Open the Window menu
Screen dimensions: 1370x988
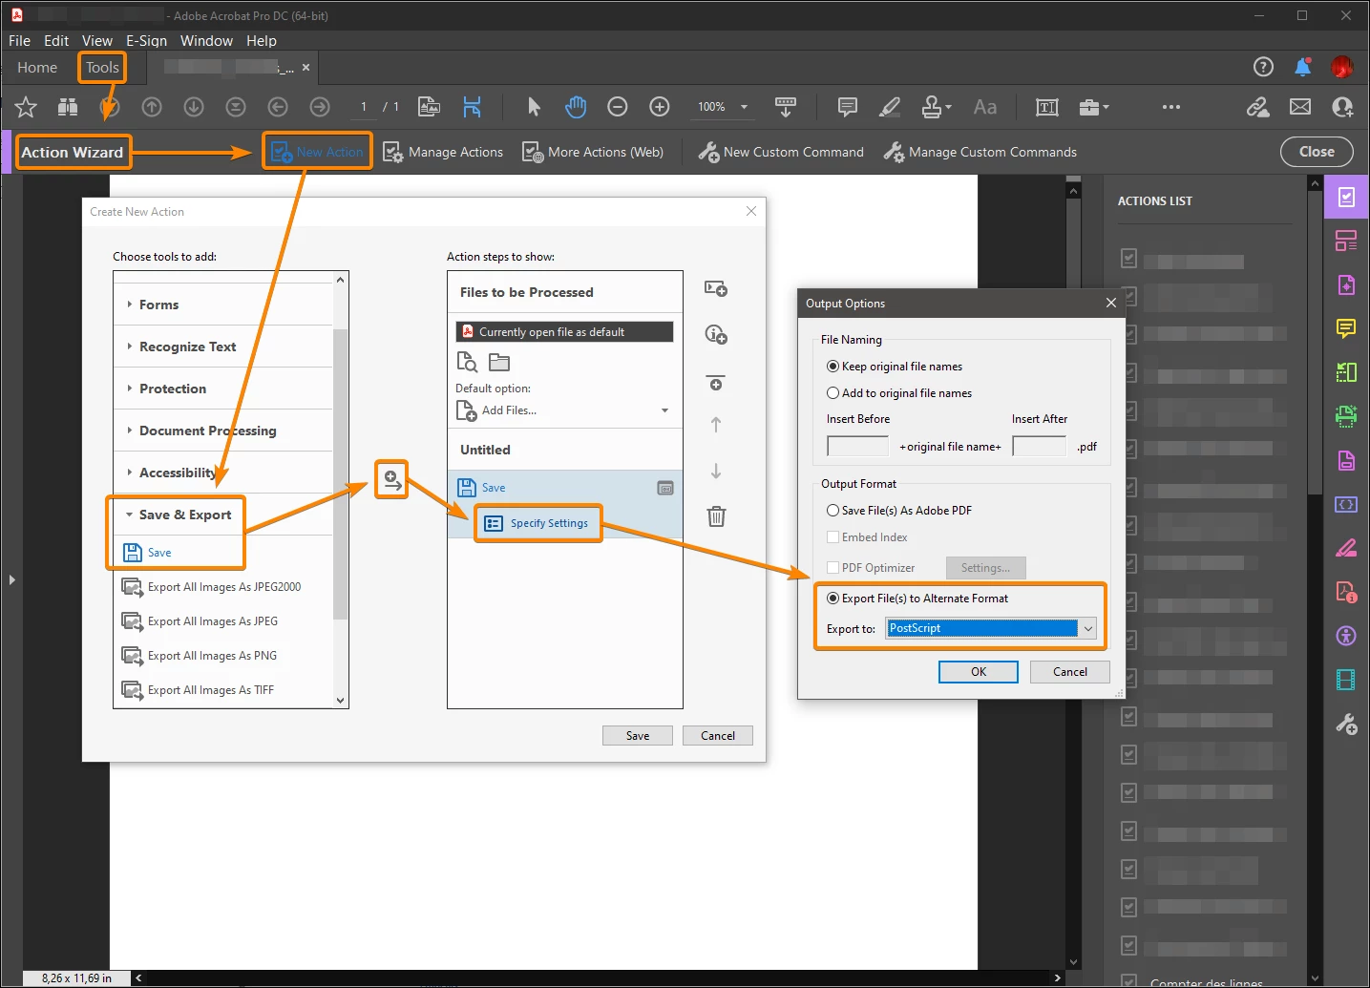click(x=206, y=41)
